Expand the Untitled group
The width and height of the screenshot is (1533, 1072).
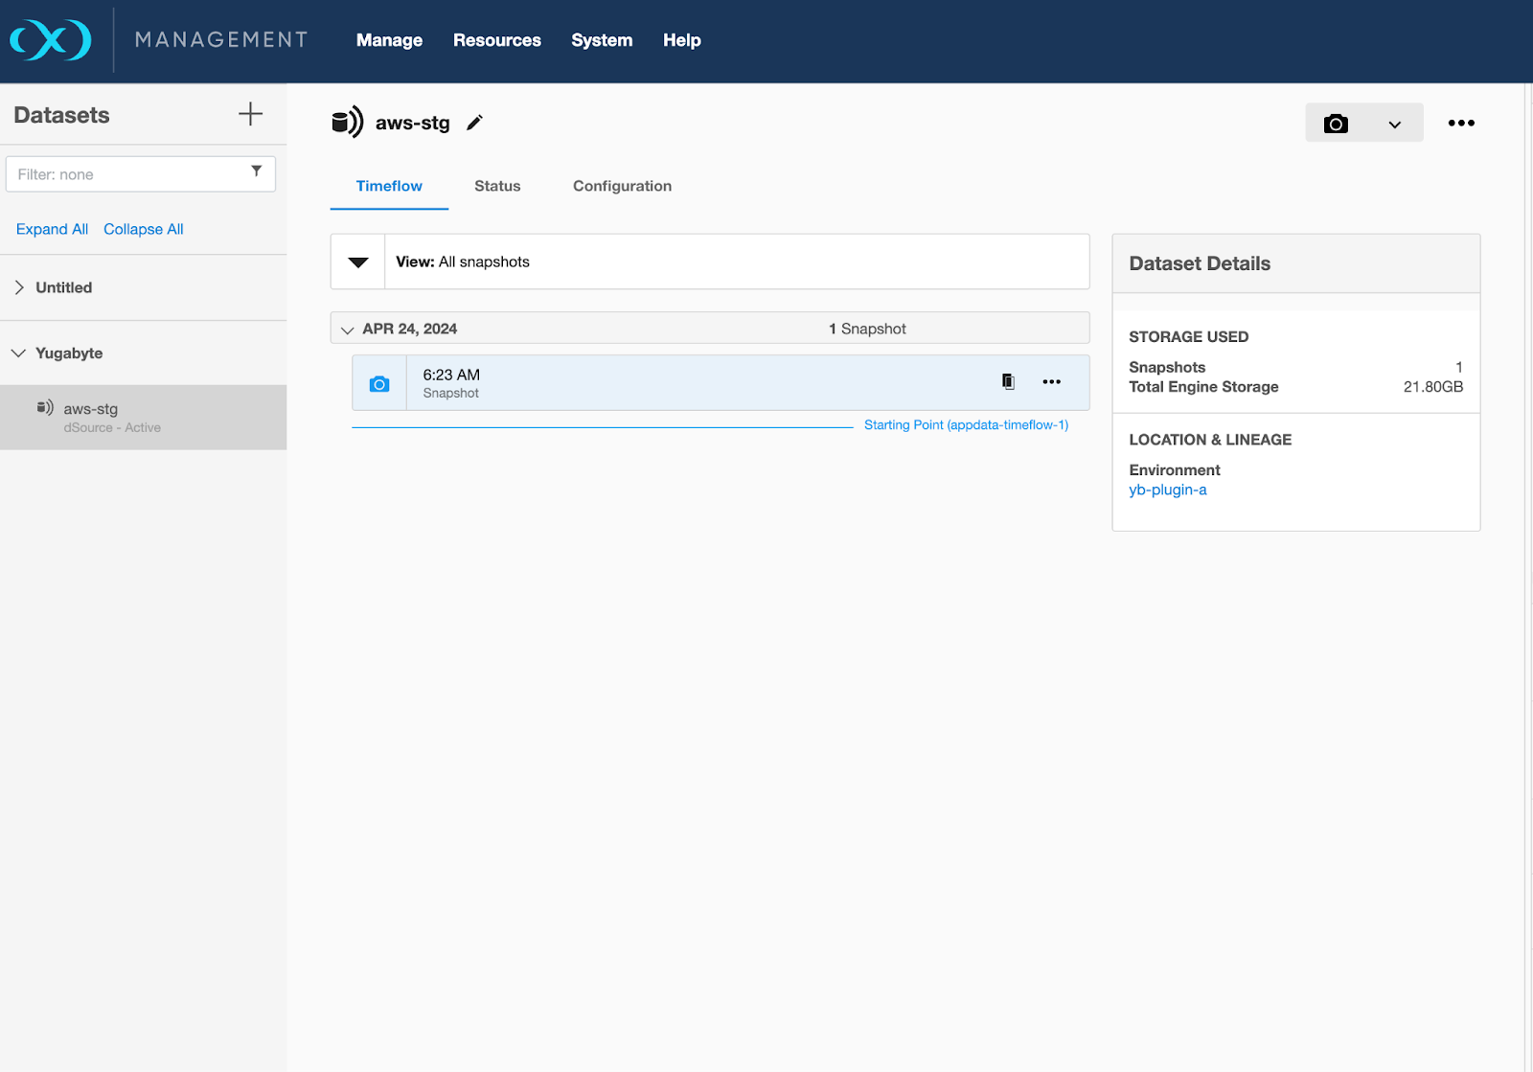click(19, 287)
